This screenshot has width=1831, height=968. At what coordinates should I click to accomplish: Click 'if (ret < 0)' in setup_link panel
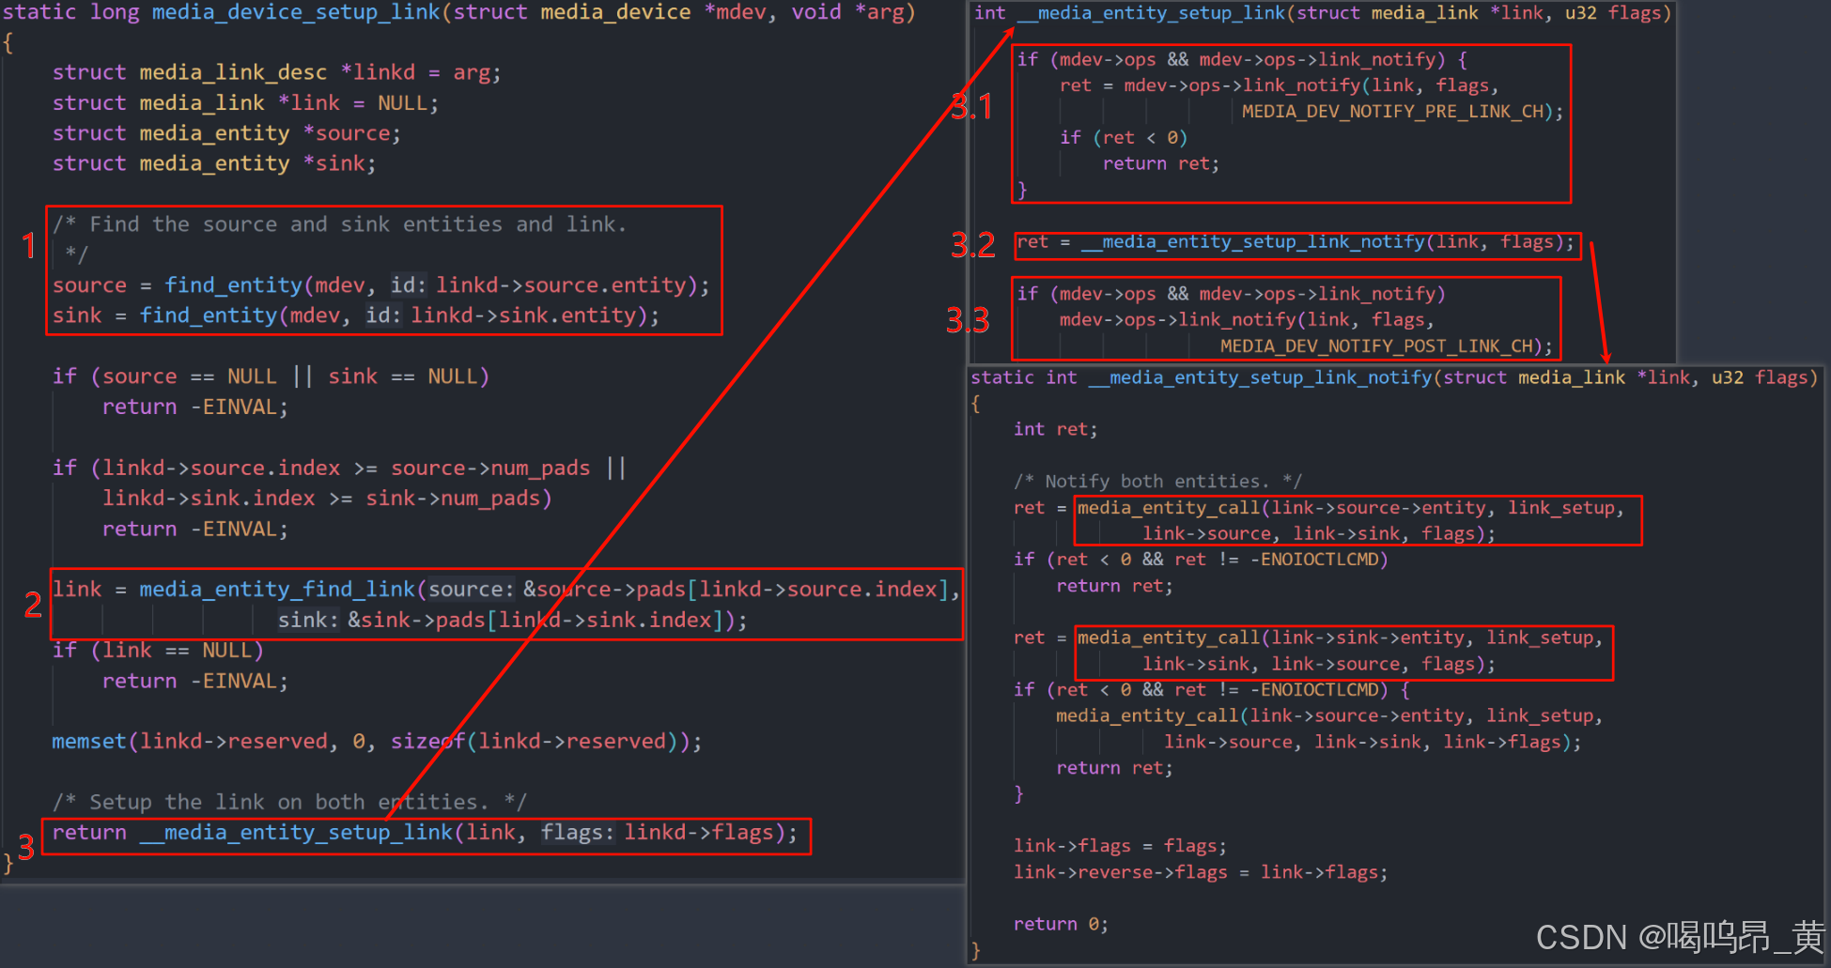click(x=1124, y=138)
